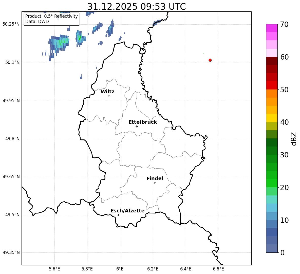Screen dimensions: 300x274
Task: Click the dBZ colorbar label
Action: 294,139
